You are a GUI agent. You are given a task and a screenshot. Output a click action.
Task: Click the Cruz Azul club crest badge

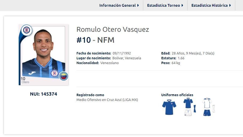(x=26, y=30)
